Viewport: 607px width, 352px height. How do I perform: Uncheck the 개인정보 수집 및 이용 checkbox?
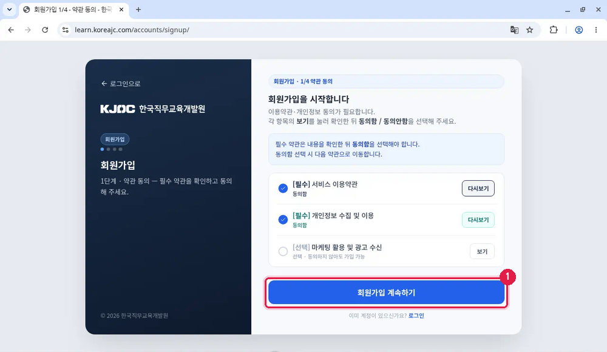pos(283,220)
